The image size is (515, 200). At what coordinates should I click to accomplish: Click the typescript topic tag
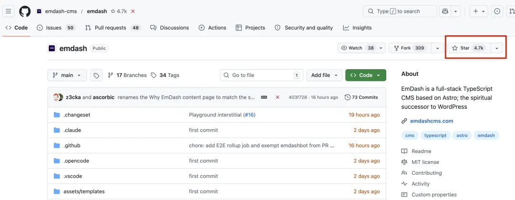coord(435,135)
